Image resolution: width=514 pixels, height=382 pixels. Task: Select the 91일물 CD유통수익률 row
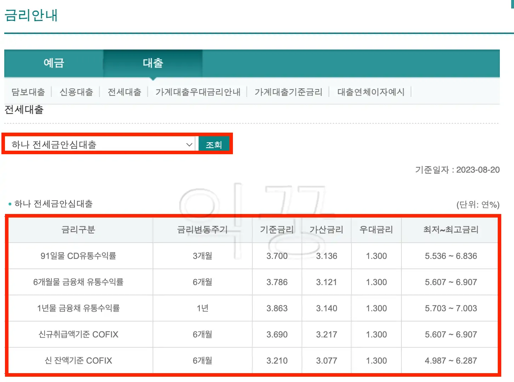click(80, 256)
